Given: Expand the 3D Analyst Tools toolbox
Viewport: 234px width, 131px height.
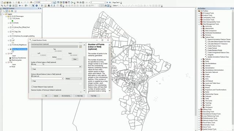Looking at the screenshot, I should pos(199,13).
